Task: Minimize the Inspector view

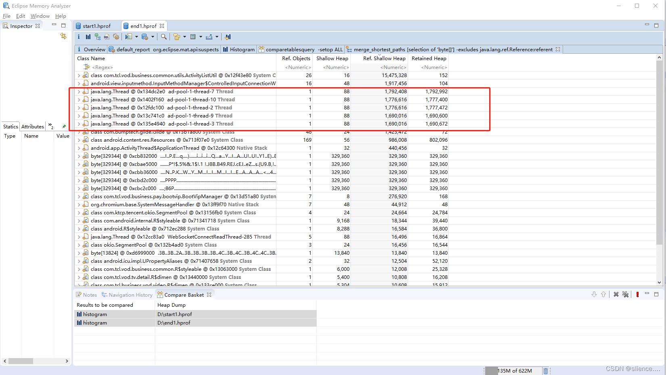Action: click(x=54, y=25)
